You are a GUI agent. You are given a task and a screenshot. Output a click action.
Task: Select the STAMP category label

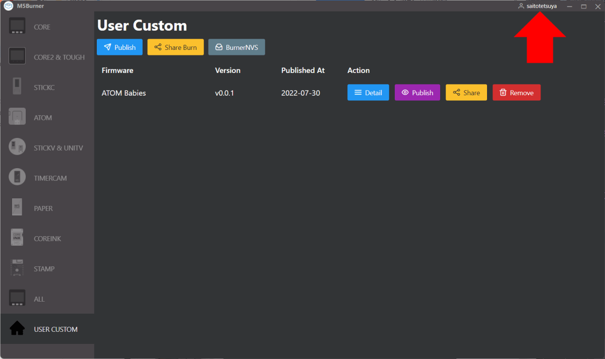coord(44,269)
